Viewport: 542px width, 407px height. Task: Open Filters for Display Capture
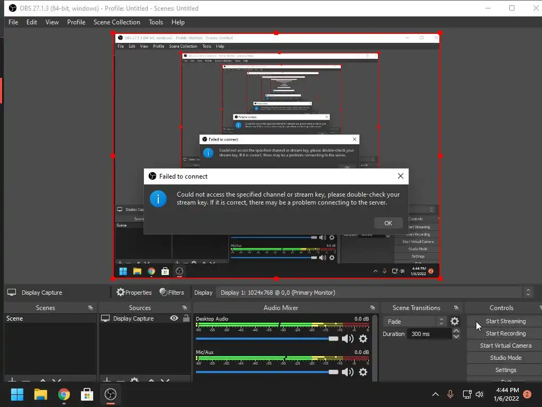(172, 293)
